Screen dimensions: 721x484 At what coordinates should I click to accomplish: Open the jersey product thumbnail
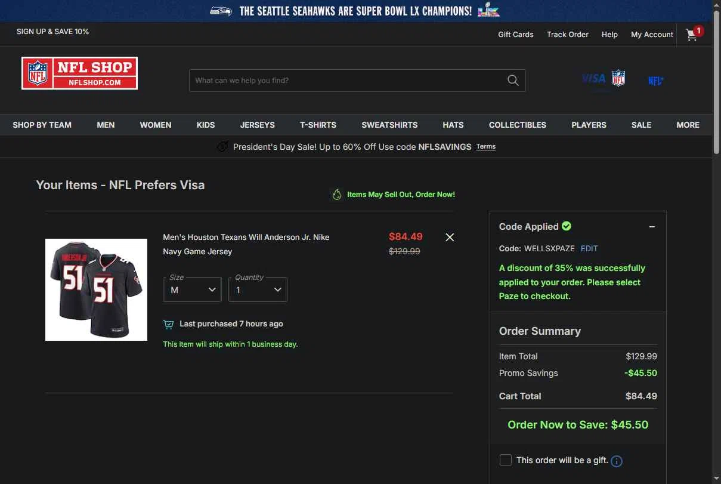96,289
